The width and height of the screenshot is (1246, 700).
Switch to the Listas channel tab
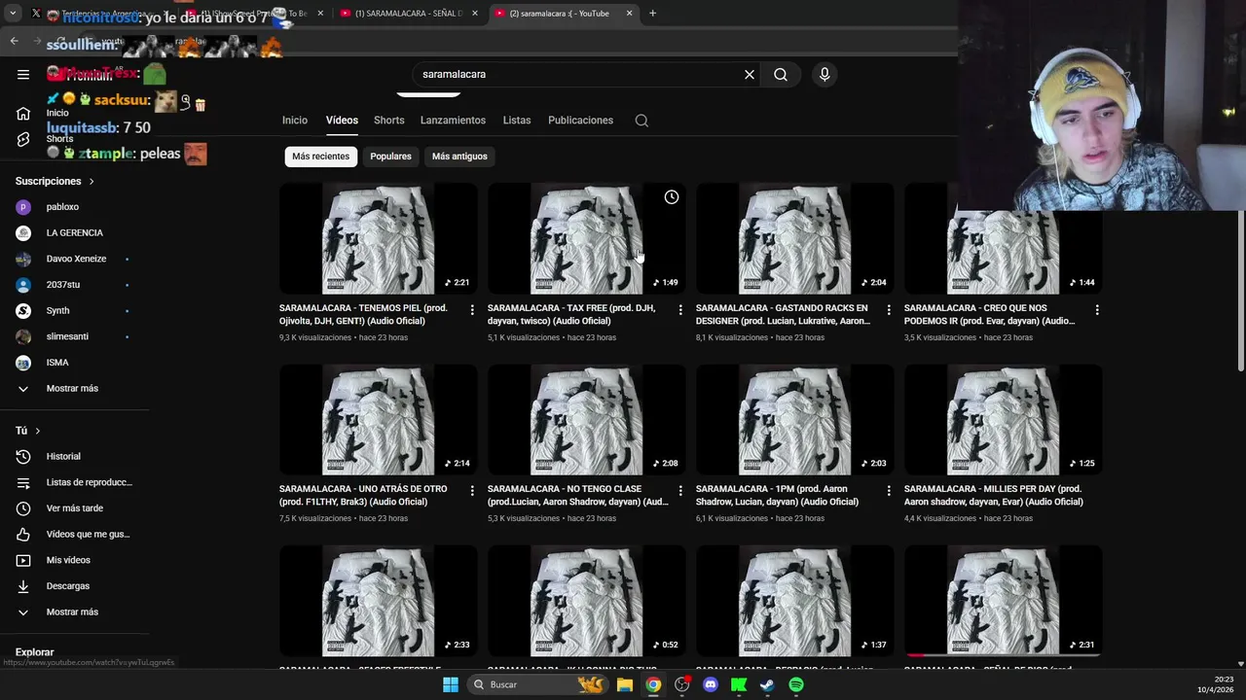click(x=517, y=121)
